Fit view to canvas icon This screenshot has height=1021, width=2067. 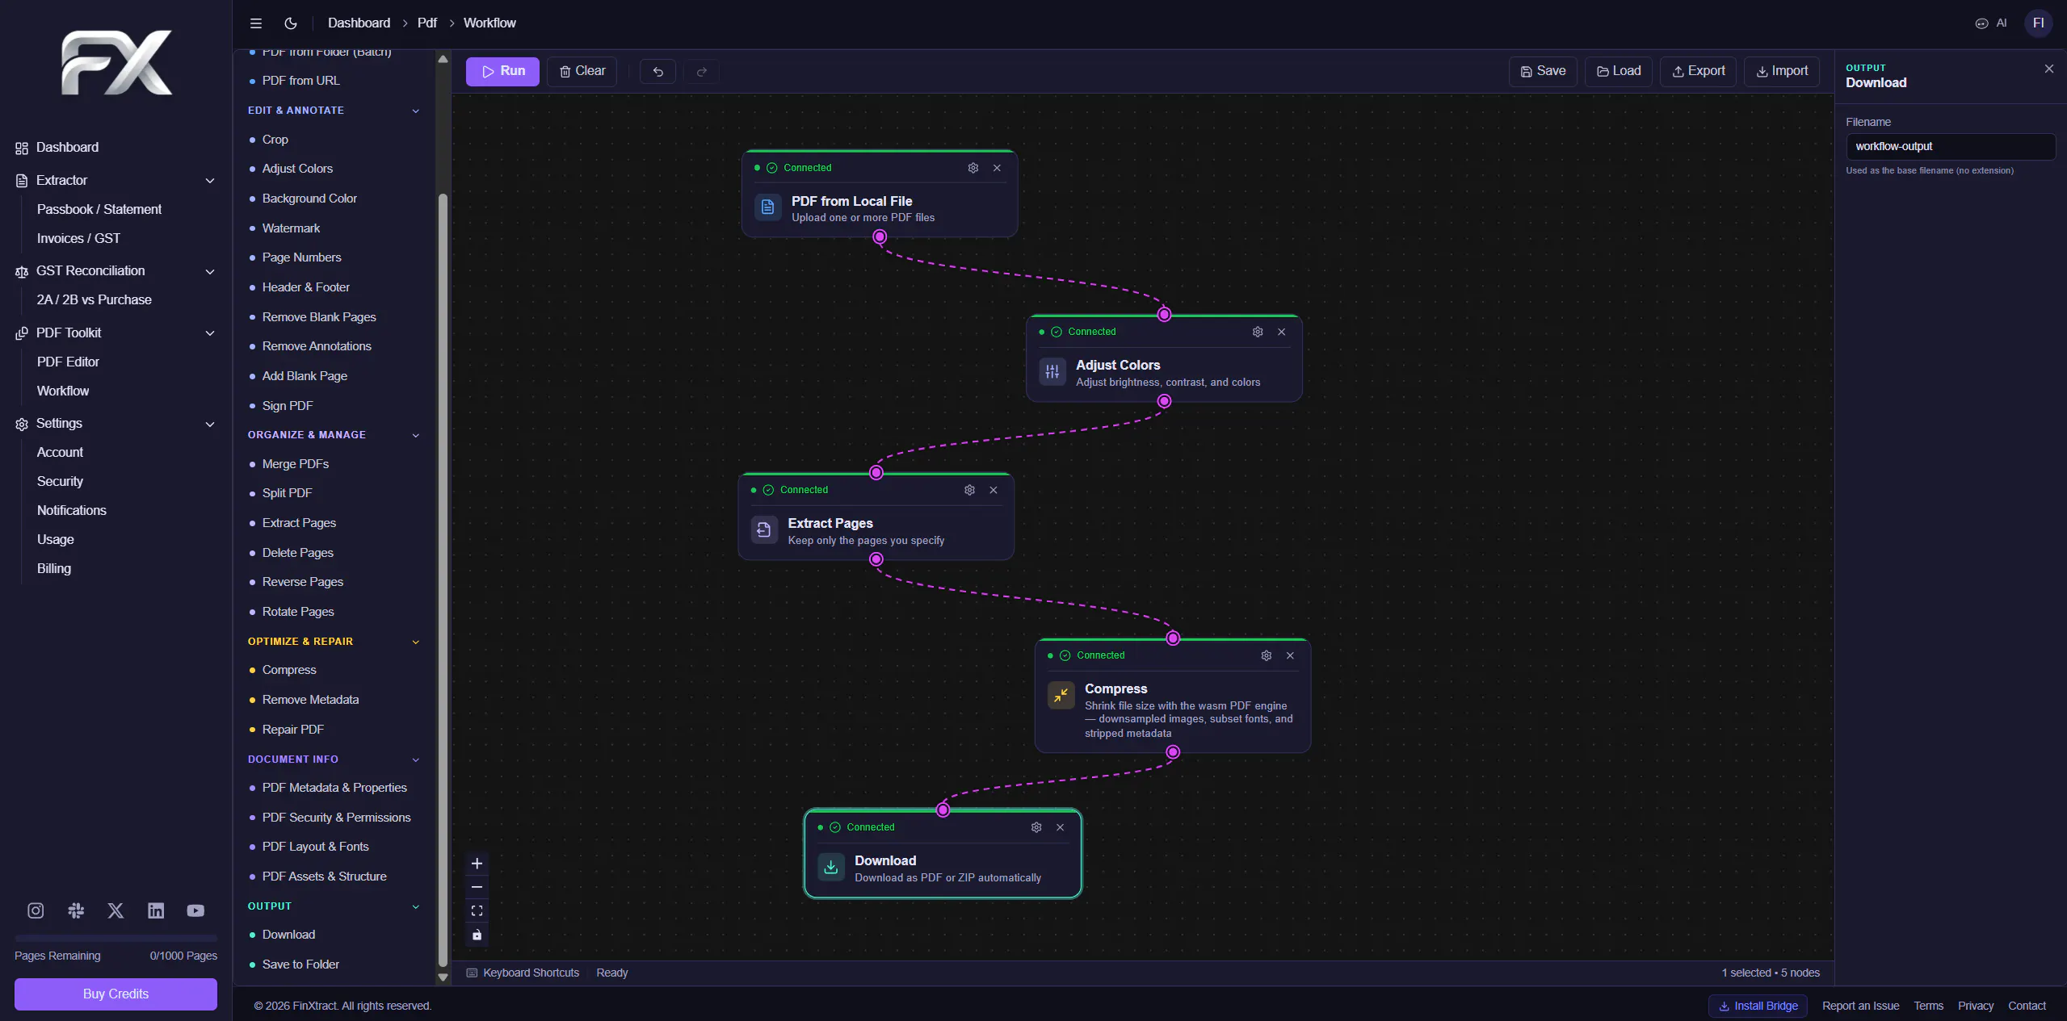477,911
